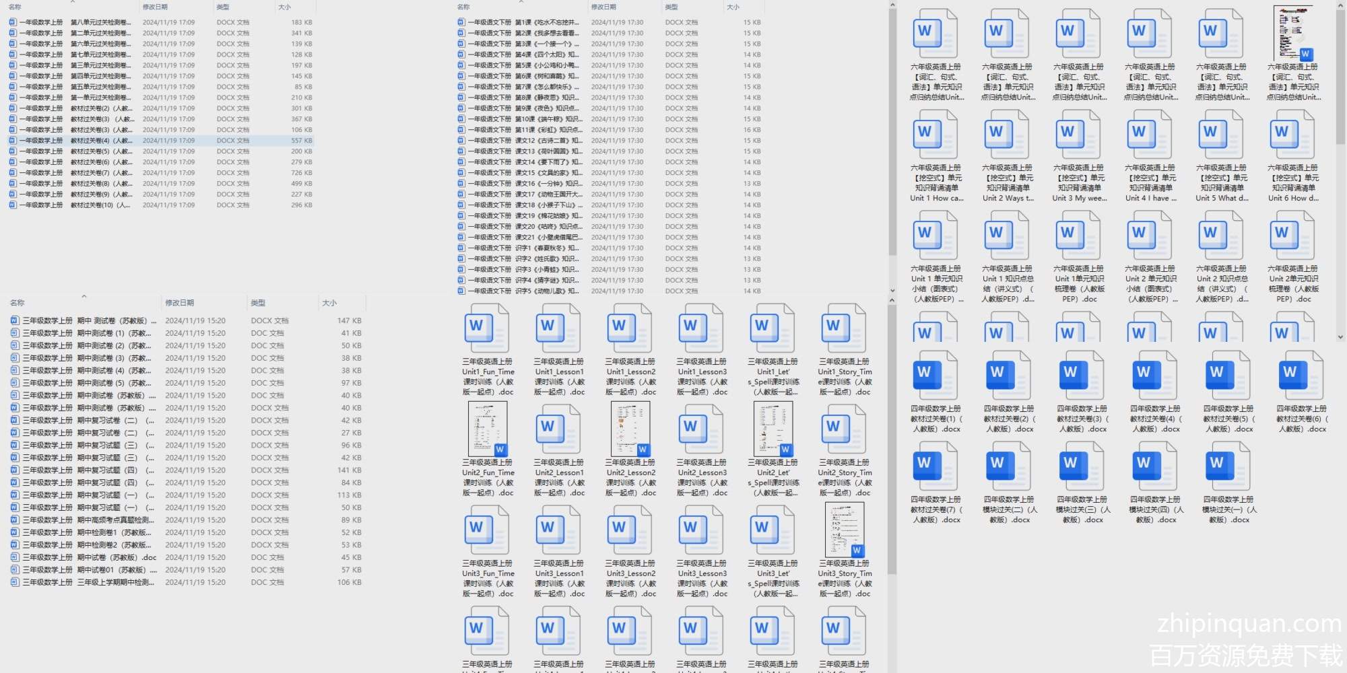The height and width of the screenshot is (673, 1347).
Task: Open the 四年级数学上册 模块过关(三) Word icon
Action: (x=1081, y=466)
